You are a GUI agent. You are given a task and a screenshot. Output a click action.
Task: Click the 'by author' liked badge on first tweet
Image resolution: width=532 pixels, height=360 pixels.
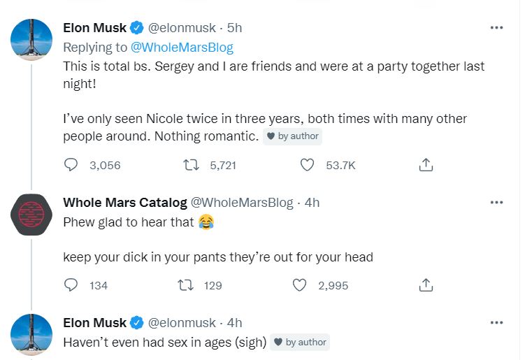[293, 136]
